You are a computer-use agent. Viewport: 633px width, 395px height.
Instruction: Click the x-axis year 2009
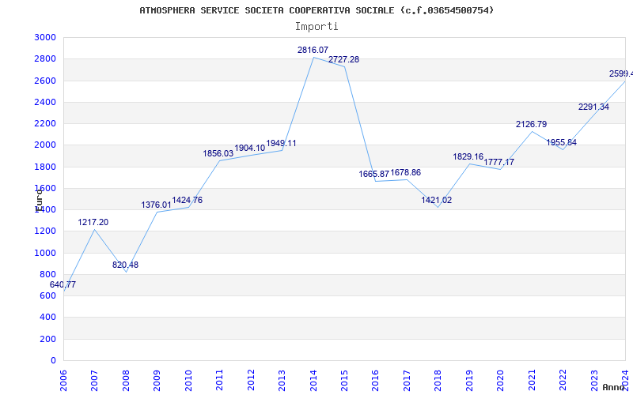pyautogui.click(x=157, y=381)
